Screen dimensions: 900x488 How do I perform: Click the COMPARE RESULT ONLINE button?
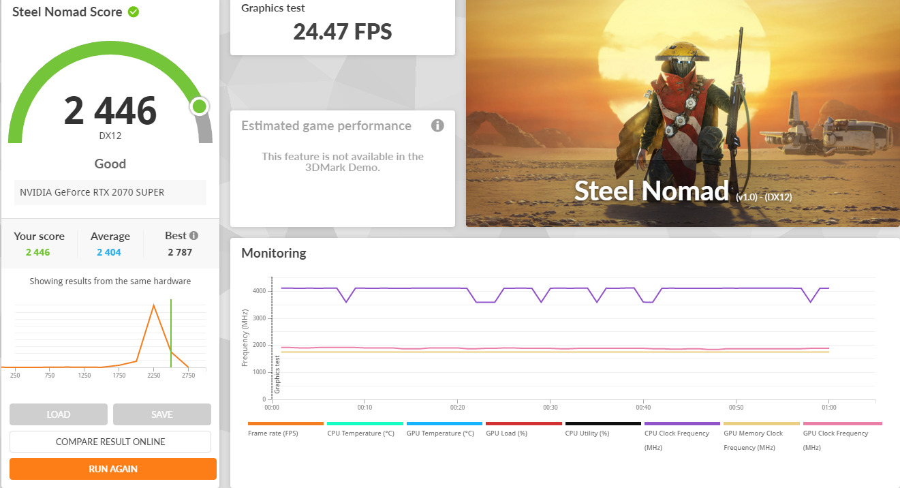(110, 442)
